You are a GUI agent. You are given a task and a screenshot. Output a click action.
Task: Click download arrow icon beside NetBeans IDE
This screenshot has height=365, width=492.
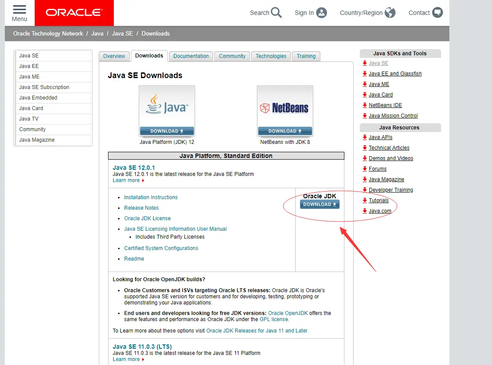click(x=365, y=105)
